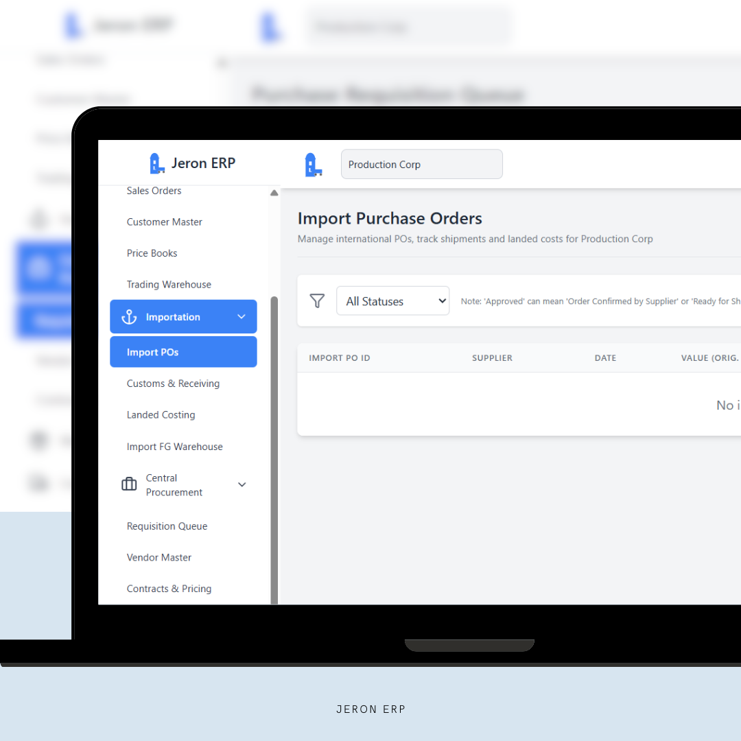This screenshot has width=741, height=741.
Task: Click the lighthouse icon beside company field
Action: (x=313, y=165)
